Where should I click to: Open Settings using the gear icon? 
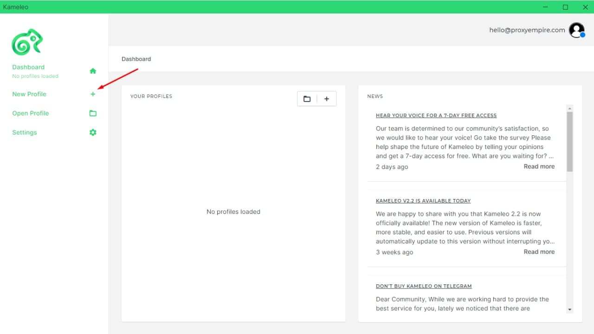(x=93, y=132)
